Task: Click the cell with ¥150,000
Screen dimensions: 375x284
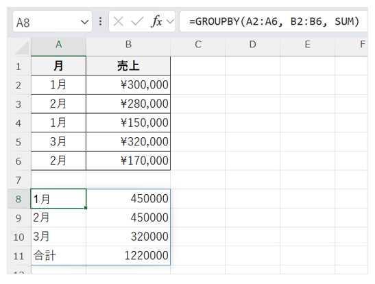Action: [128, 123]
